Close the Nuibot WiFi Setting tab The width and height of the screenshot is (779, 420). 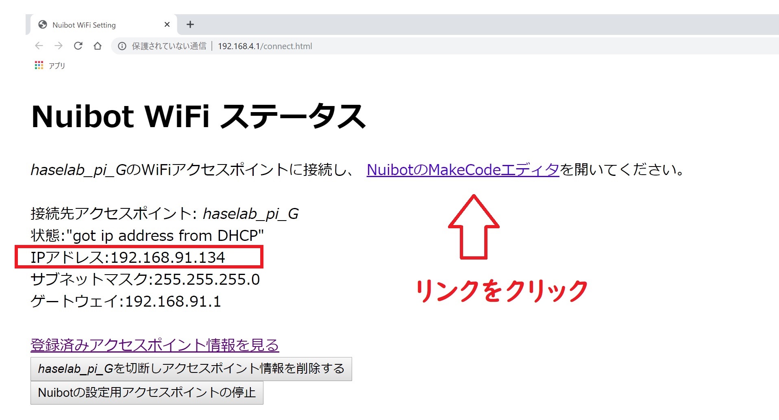coord(167,25)
